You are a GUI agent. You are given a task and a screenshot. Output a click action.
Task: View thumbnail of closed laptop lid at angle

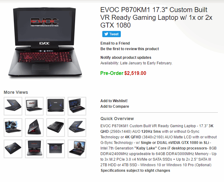coord(13,106)
